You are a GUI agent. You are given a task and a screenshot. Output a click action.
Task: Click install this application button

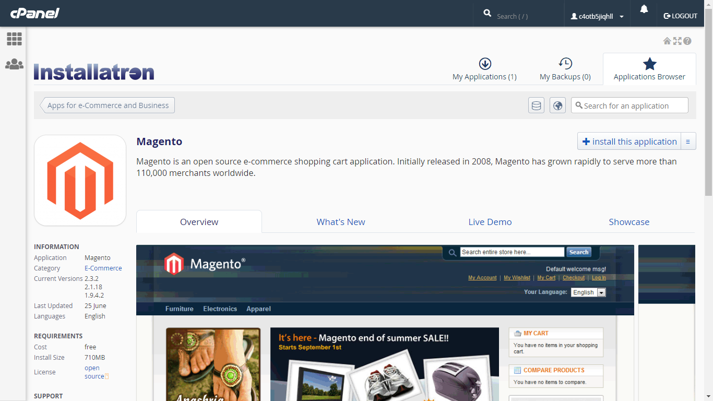tap(629, 141)
